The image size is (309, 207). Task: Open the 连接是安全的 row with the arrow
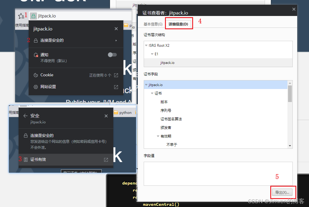(x=76, y=41)
